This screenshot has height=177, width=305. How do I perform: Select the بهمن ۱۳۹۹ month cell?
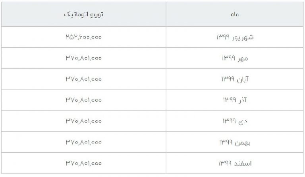(235, 142)
